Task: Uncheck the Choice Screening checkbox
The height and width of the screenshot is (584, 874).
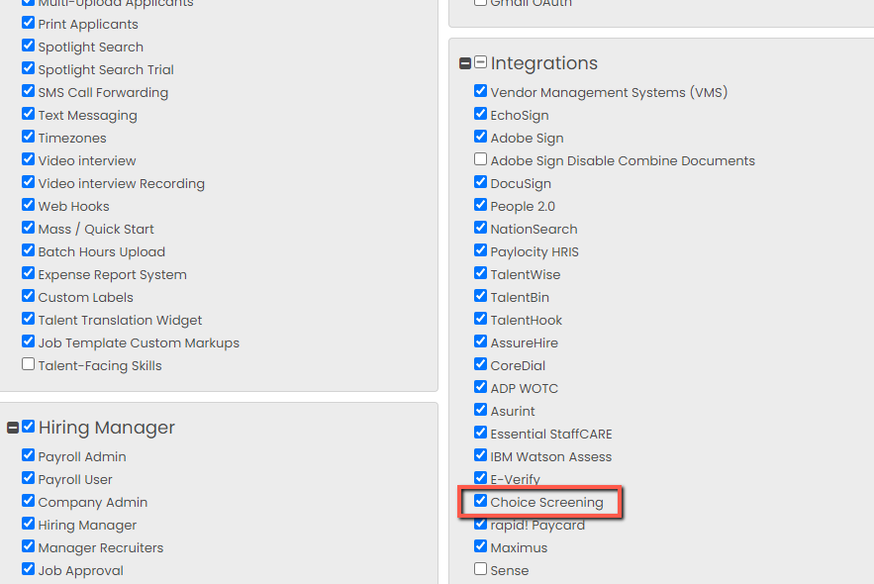Action: (480, 501)
